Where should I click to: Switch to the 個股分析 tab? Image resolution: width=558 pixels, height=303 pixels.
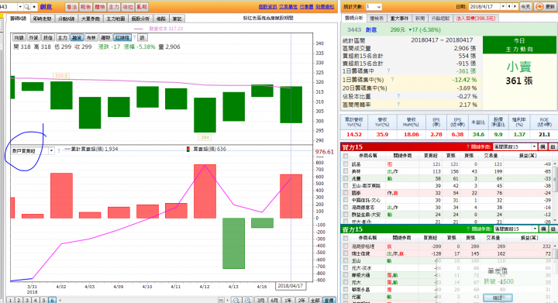click(140, 19)
